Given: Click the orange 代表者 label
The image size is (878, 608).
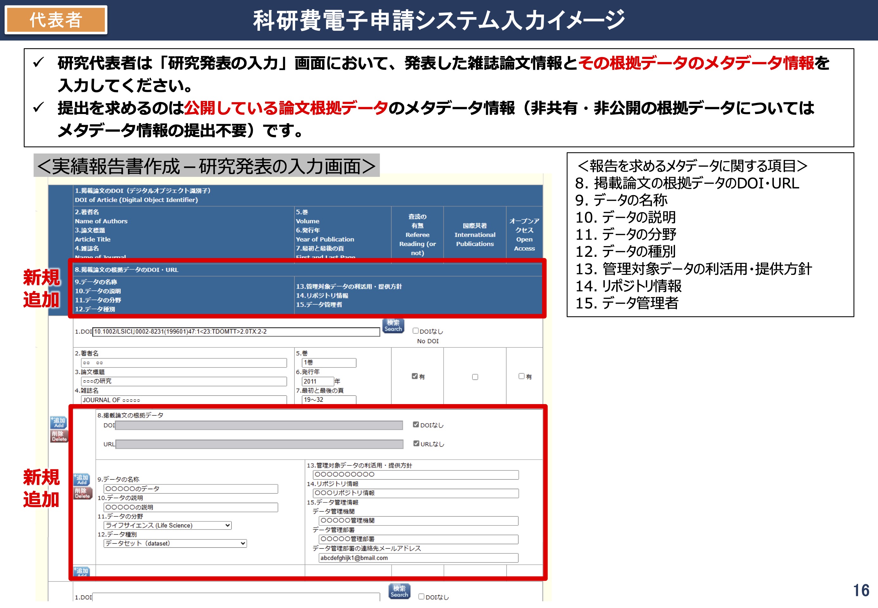Looking at the screenshot, I should pyautogui.click(x=56, y=20).
